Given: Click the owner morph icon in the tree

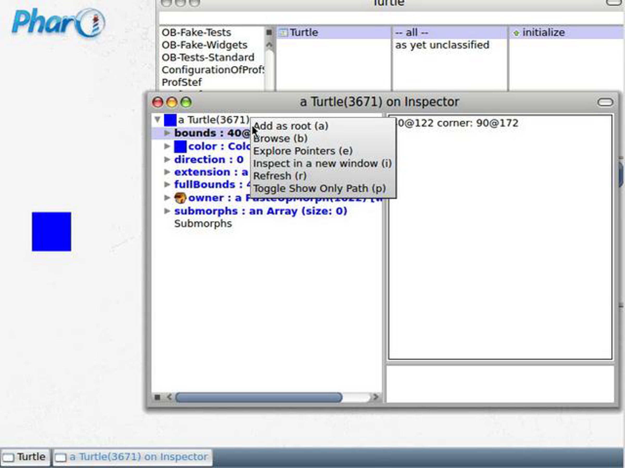Looking at the screenshot, I should click(x=180, y=198).
